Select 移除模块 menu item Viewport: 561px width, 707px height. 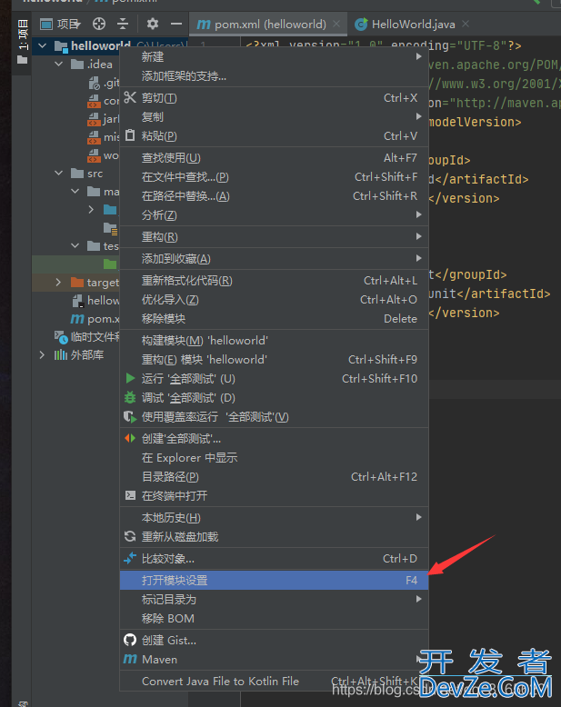(x=275, y=318)
